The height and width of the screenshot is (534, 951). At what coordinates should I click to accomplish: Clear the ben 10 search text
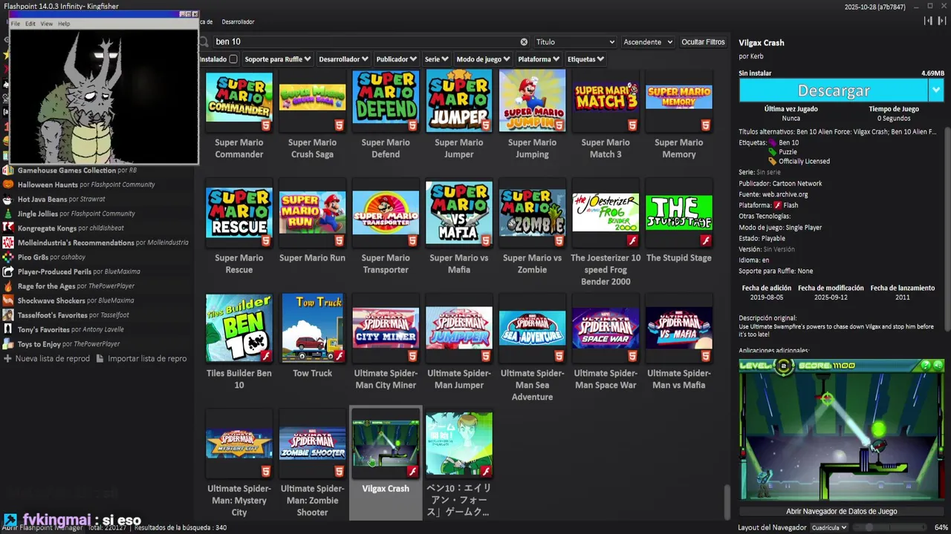click(x=524, y=42)
